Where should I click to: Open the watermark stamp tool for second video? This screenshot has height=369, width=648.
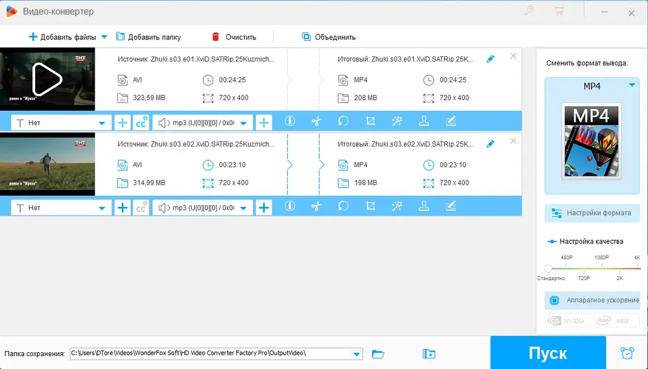(x=424, y=206)
